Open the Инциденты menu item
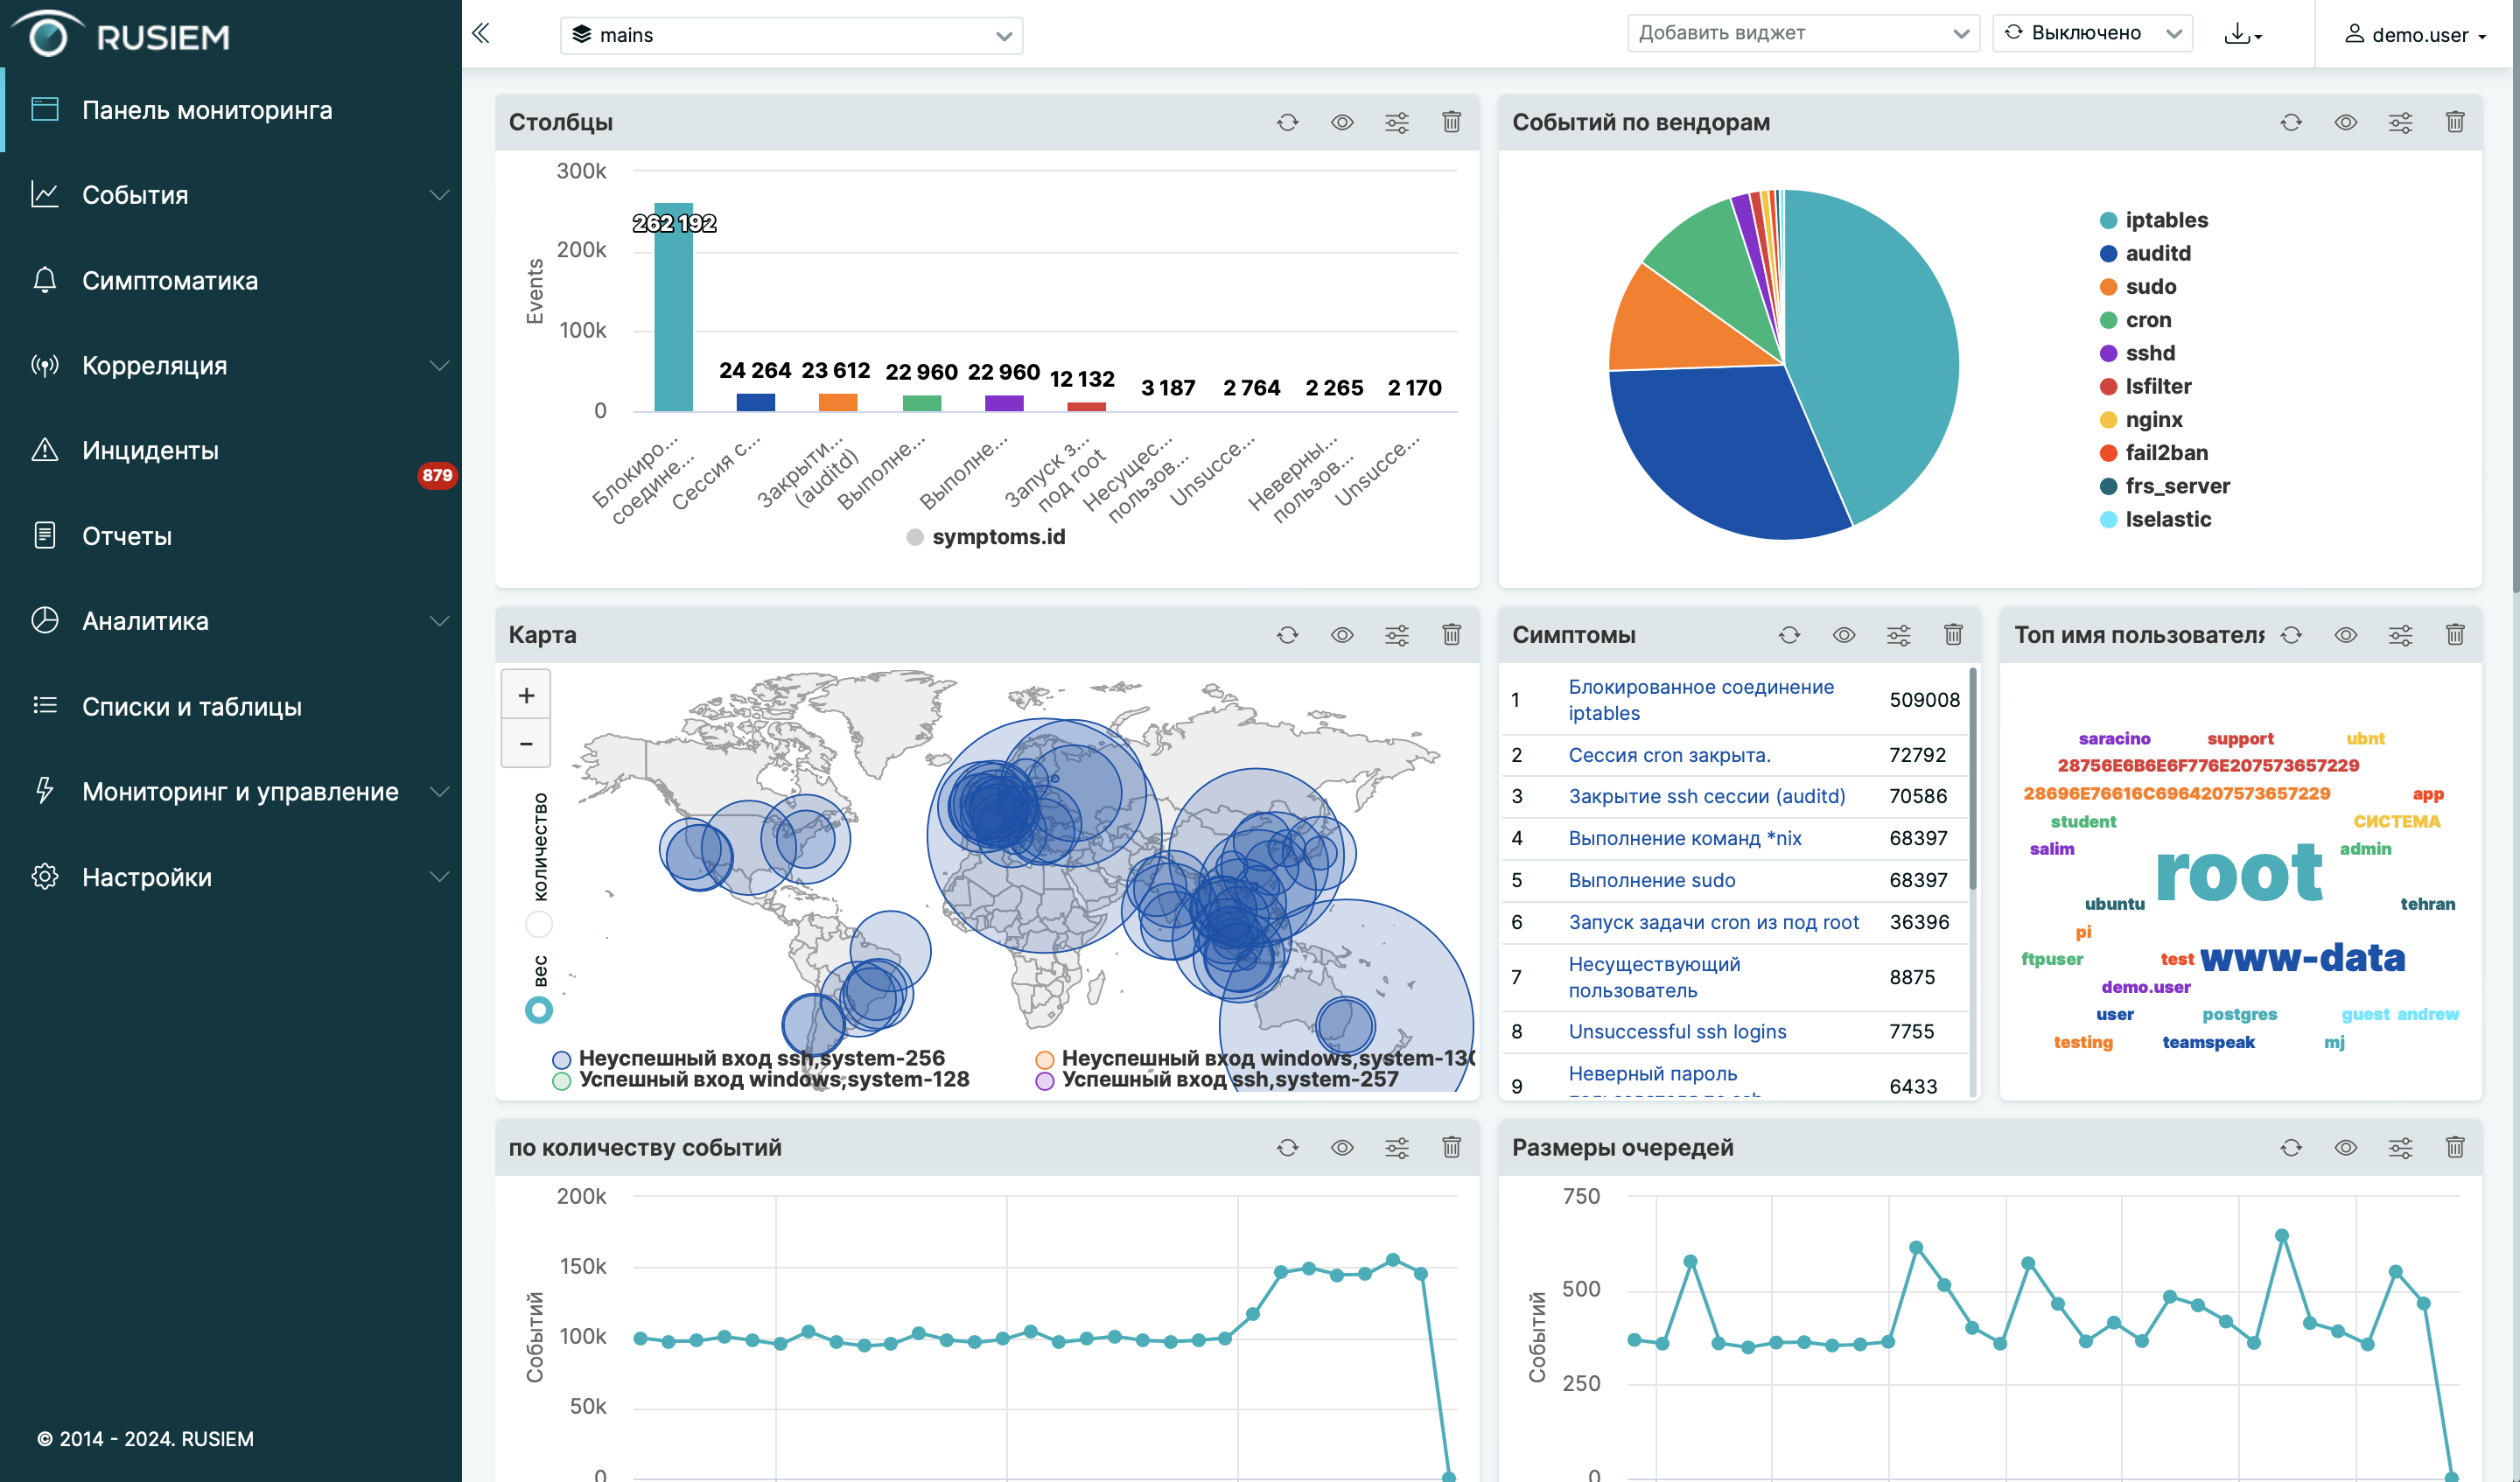 click(x=150, y=451)
